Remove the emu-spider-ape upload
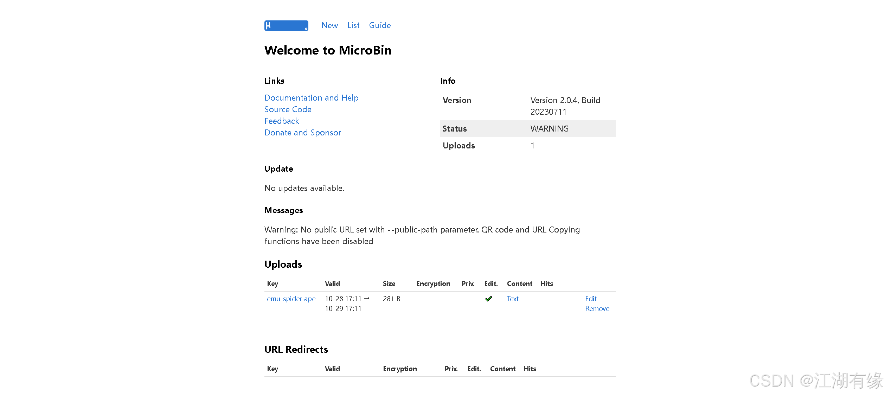885x395 pixels. click(597, 308)
